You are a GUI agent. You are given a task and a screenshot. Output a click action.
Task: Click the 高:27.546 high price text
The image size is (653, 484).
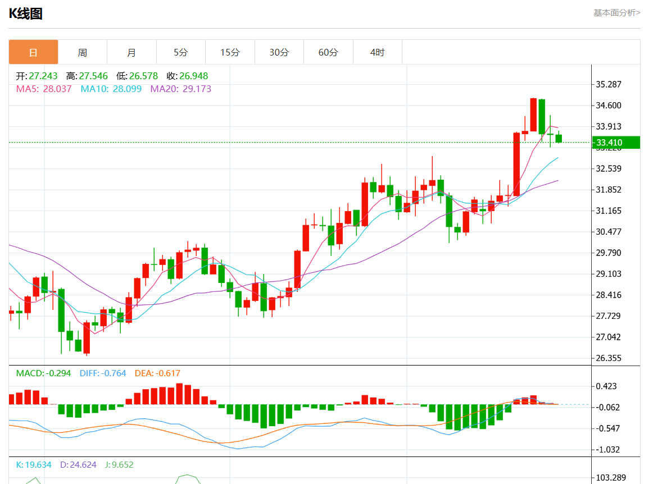(87, 76)
